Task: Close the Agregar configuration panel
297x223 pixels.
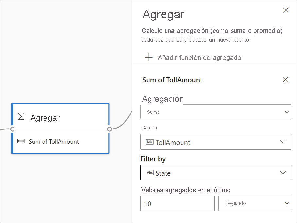Action: (285, 10)
